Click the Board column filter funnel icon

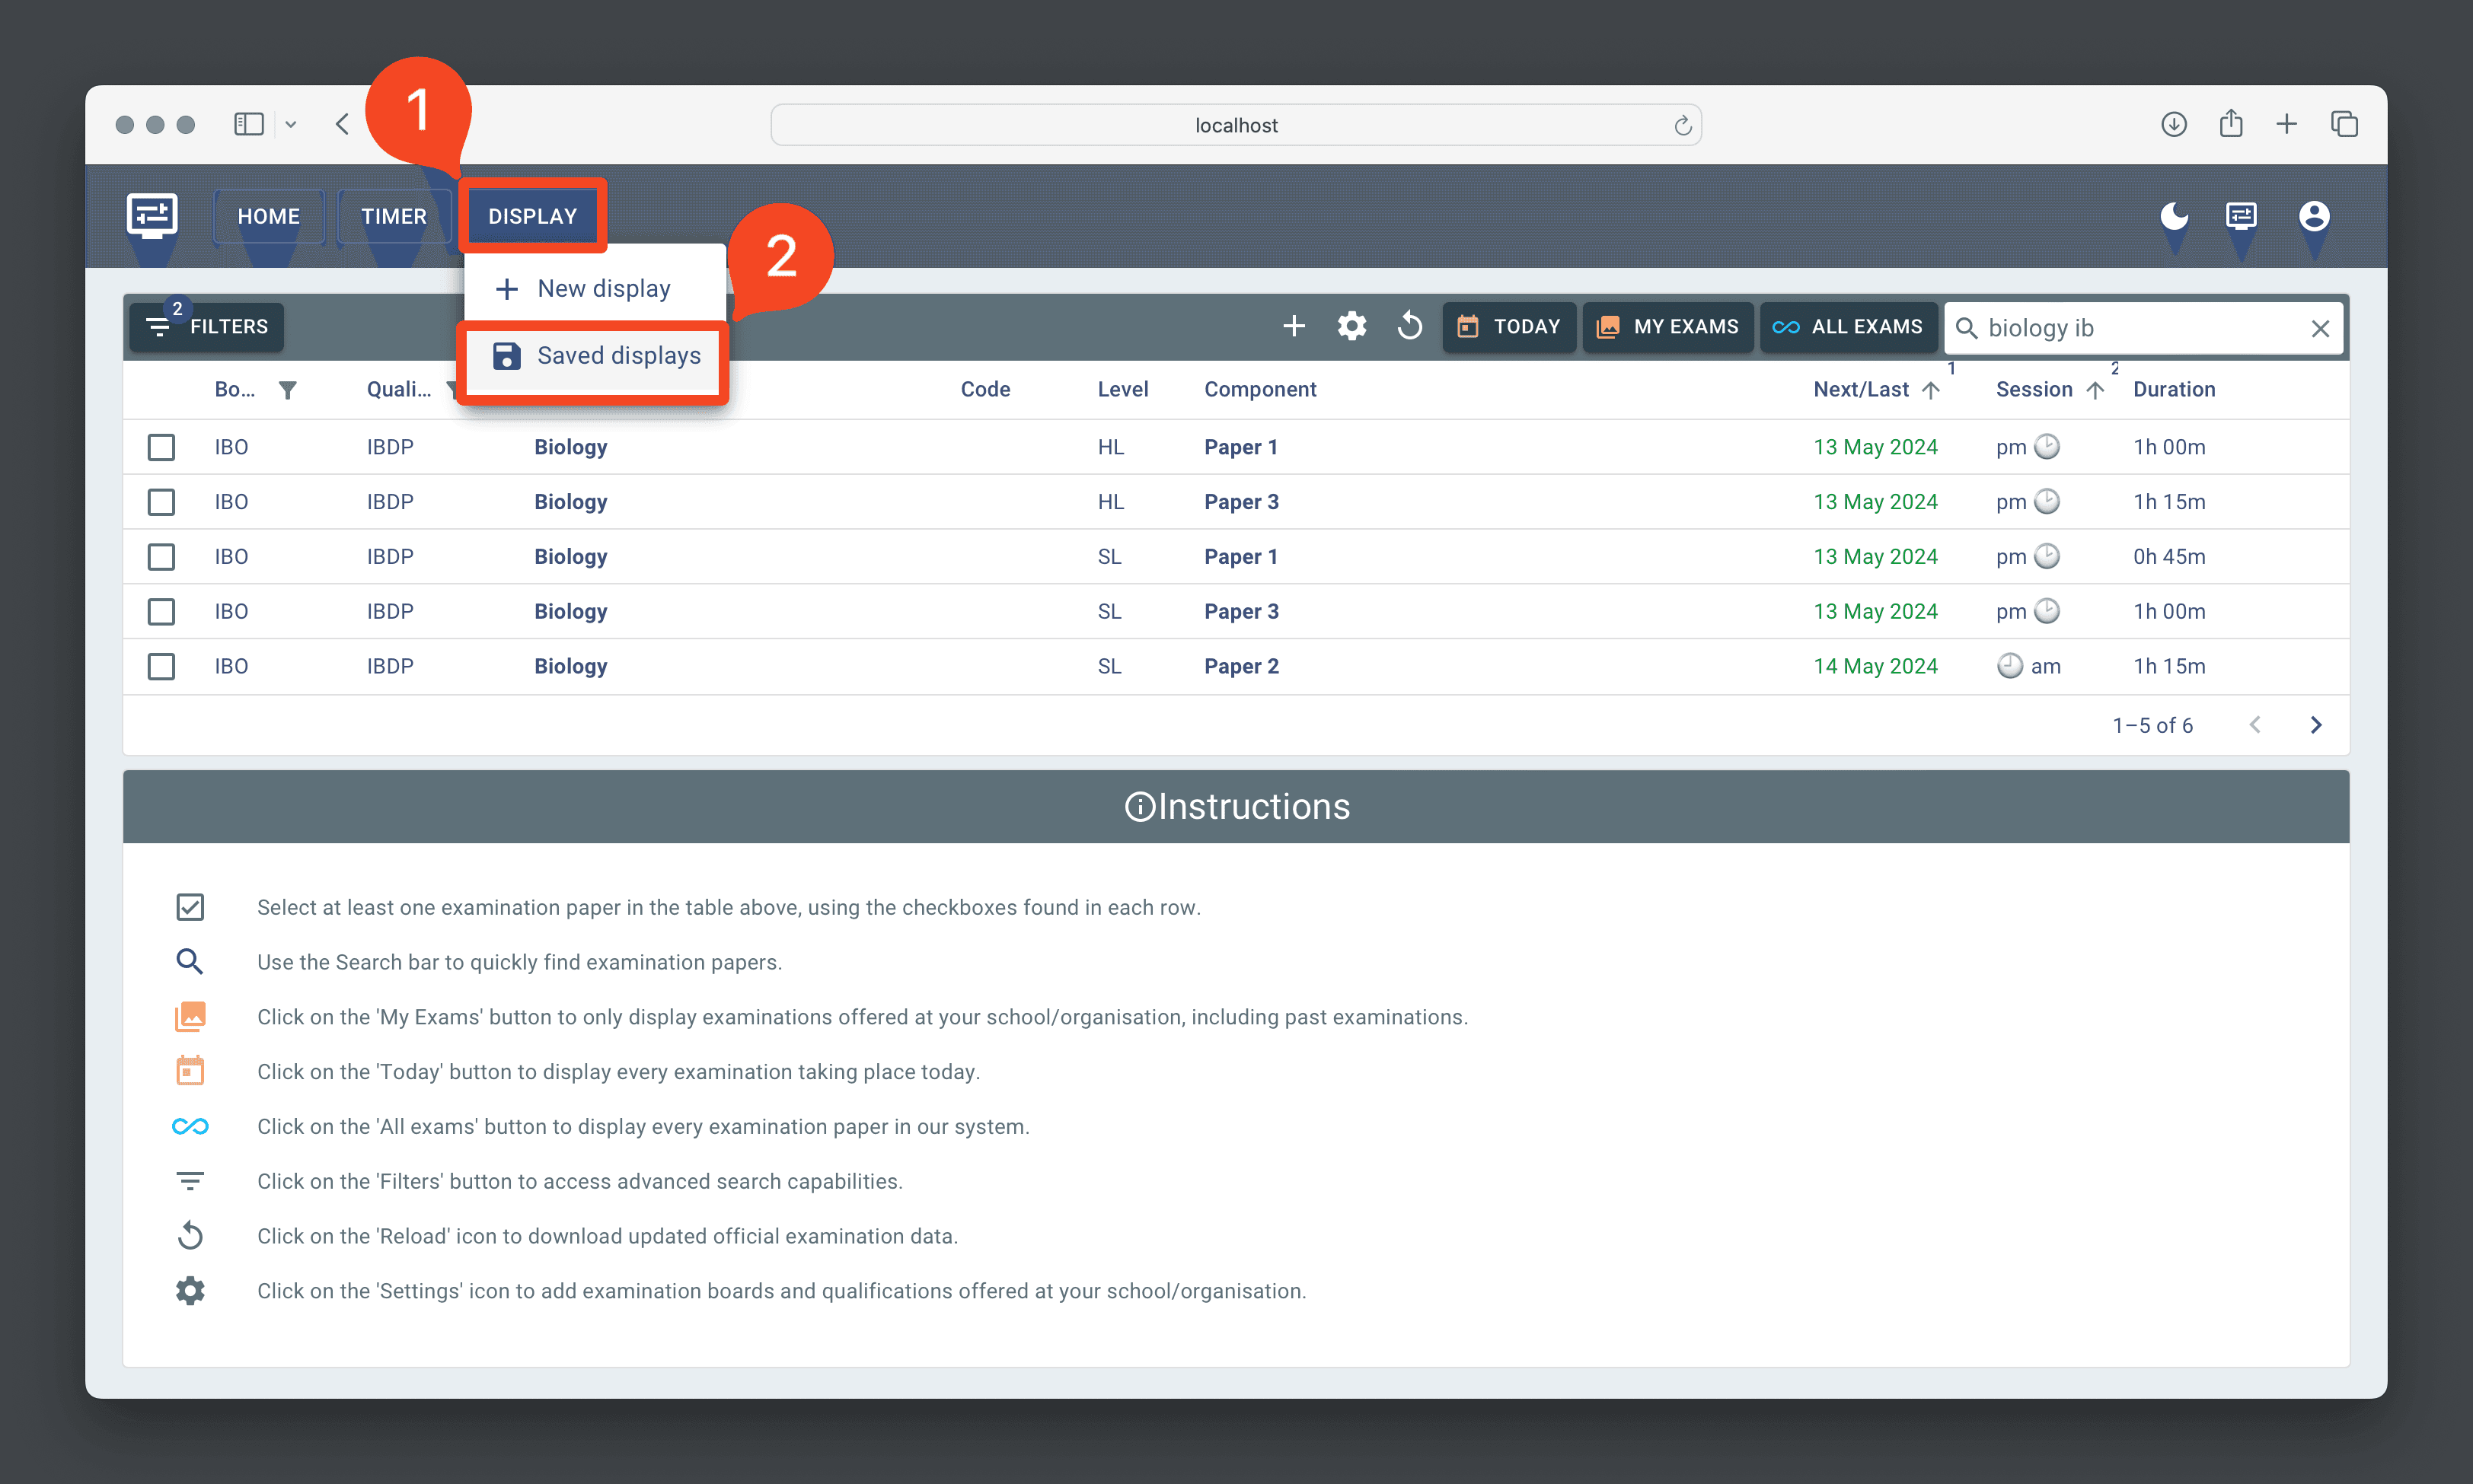(x=288, y=390)
